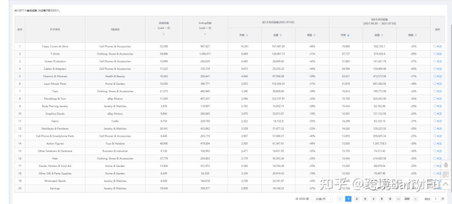Expand more pages via ellipsis button
Viewport: 452px width, 204px height.
coord(398,199)
